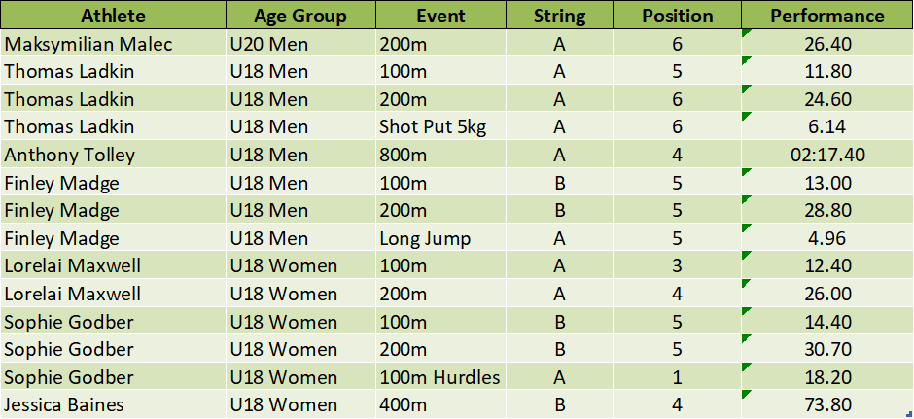Select the Performance header cell
The height and width of the screenshot is (419, 914).
click(x=827, y=16)
